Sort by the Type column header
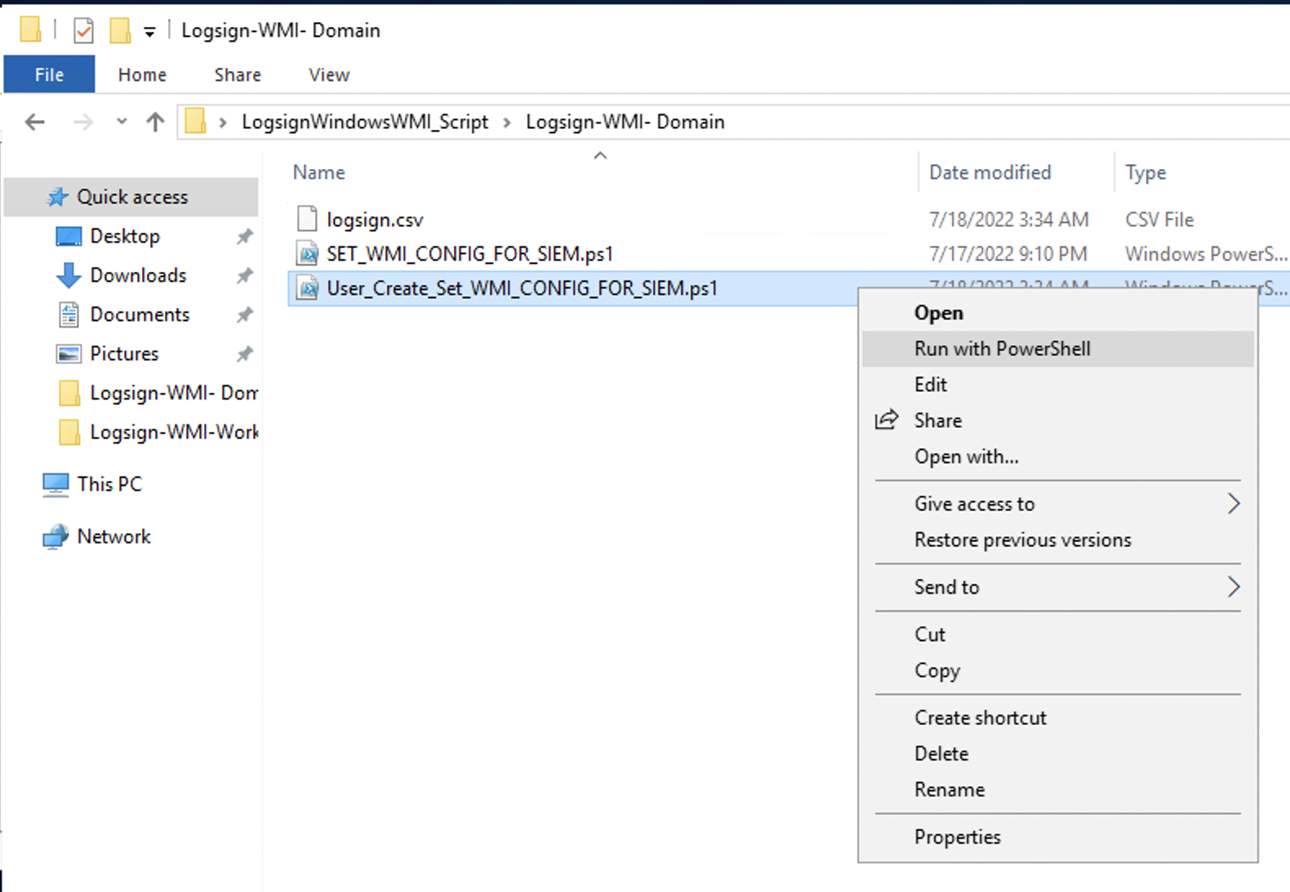 1145,172
